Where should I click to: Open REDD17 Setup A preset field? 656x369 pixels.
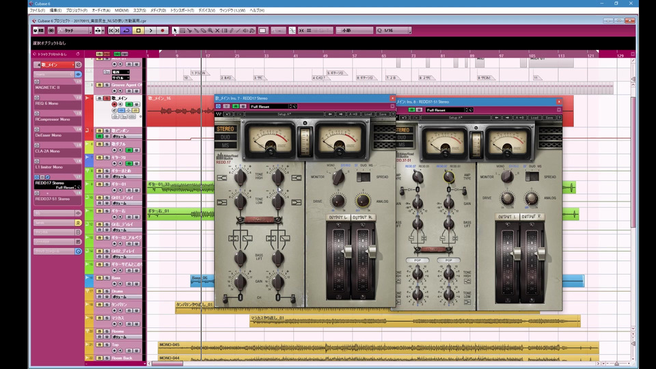click(x=284, y=114)
